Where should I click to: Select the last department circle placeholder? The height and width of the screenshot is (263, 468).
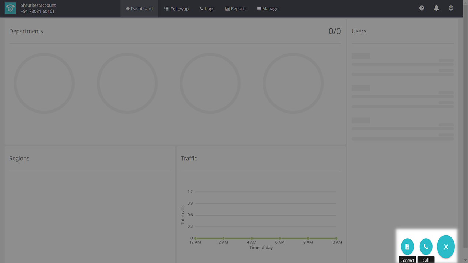293,83
